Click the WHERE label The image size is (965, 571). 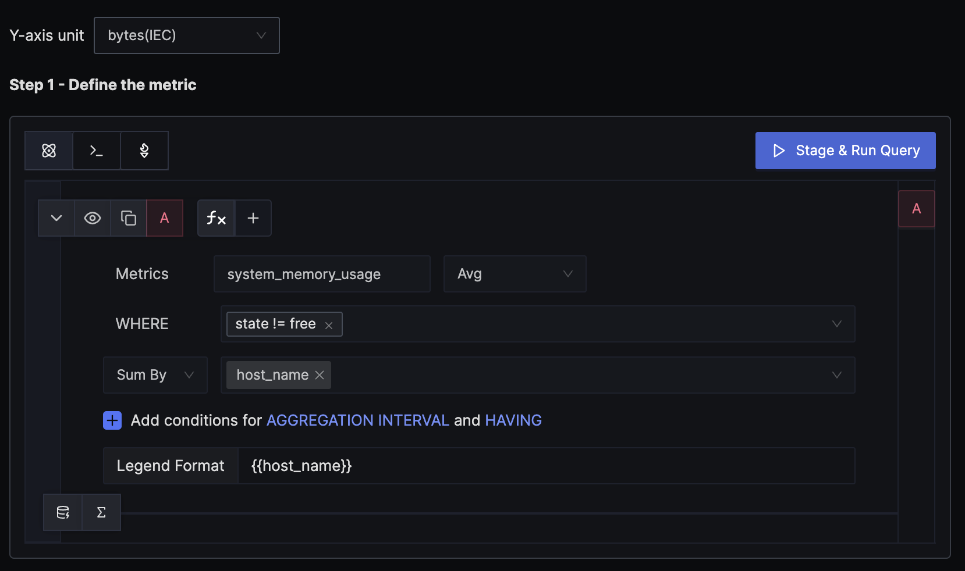pyautogui.click(x=142, y=324)
